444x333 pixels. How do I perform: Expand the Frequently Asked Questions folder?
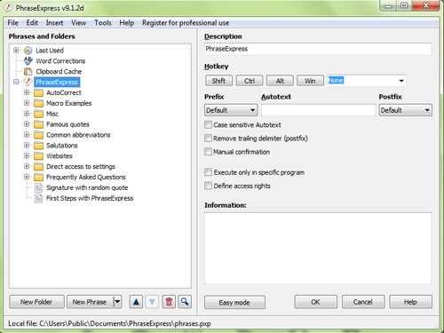[x=27, y=177]
